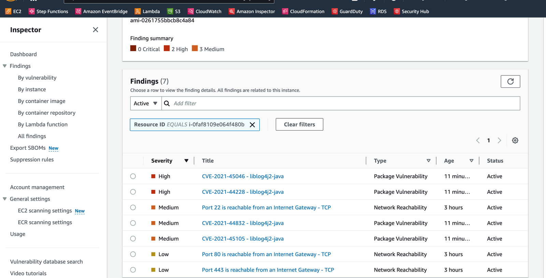Collapse the General settings navigation section
546x278 pixels.
[x=5, y=199]
